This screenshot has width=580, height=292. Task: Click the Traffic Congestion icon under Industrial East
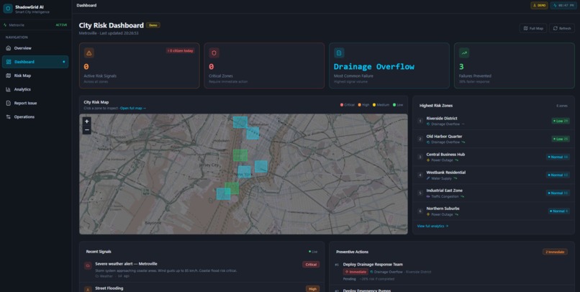tap(428, 196)
